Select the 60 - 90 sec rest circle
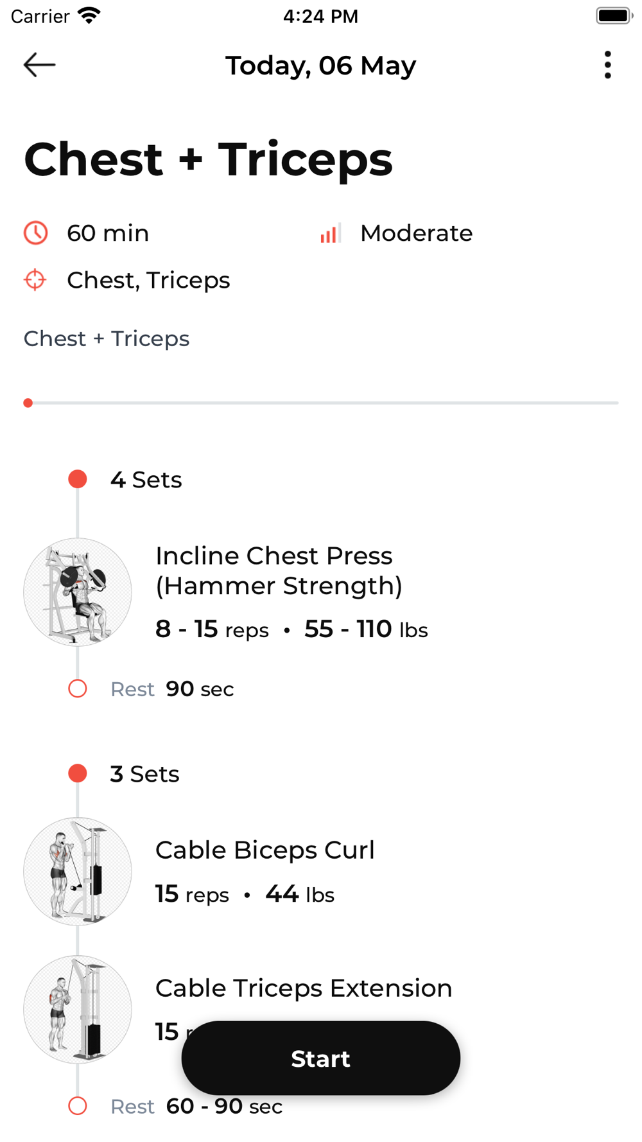 (x=78, y=1106)
